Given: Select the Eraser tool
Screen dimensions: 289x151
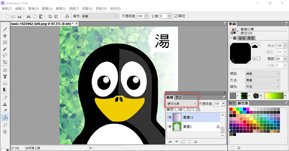Looking at the screenshot, I should [5, 97].
